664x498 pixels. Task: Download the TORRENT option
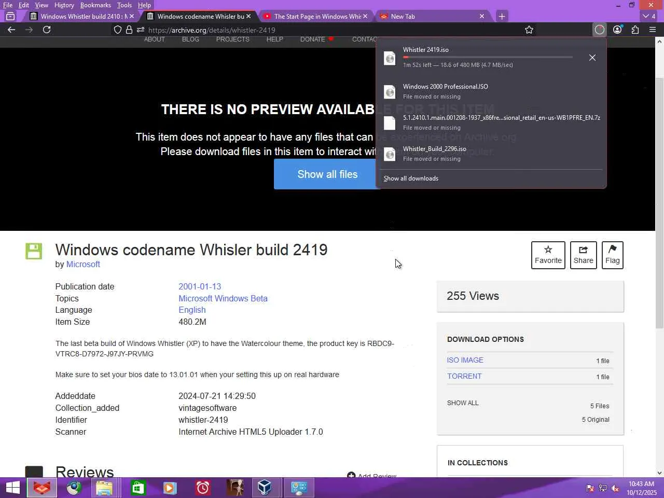pos(464,376)
